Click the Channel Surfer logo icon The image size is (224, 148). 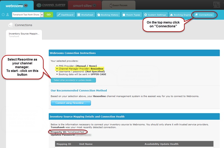tap(39, 5)
